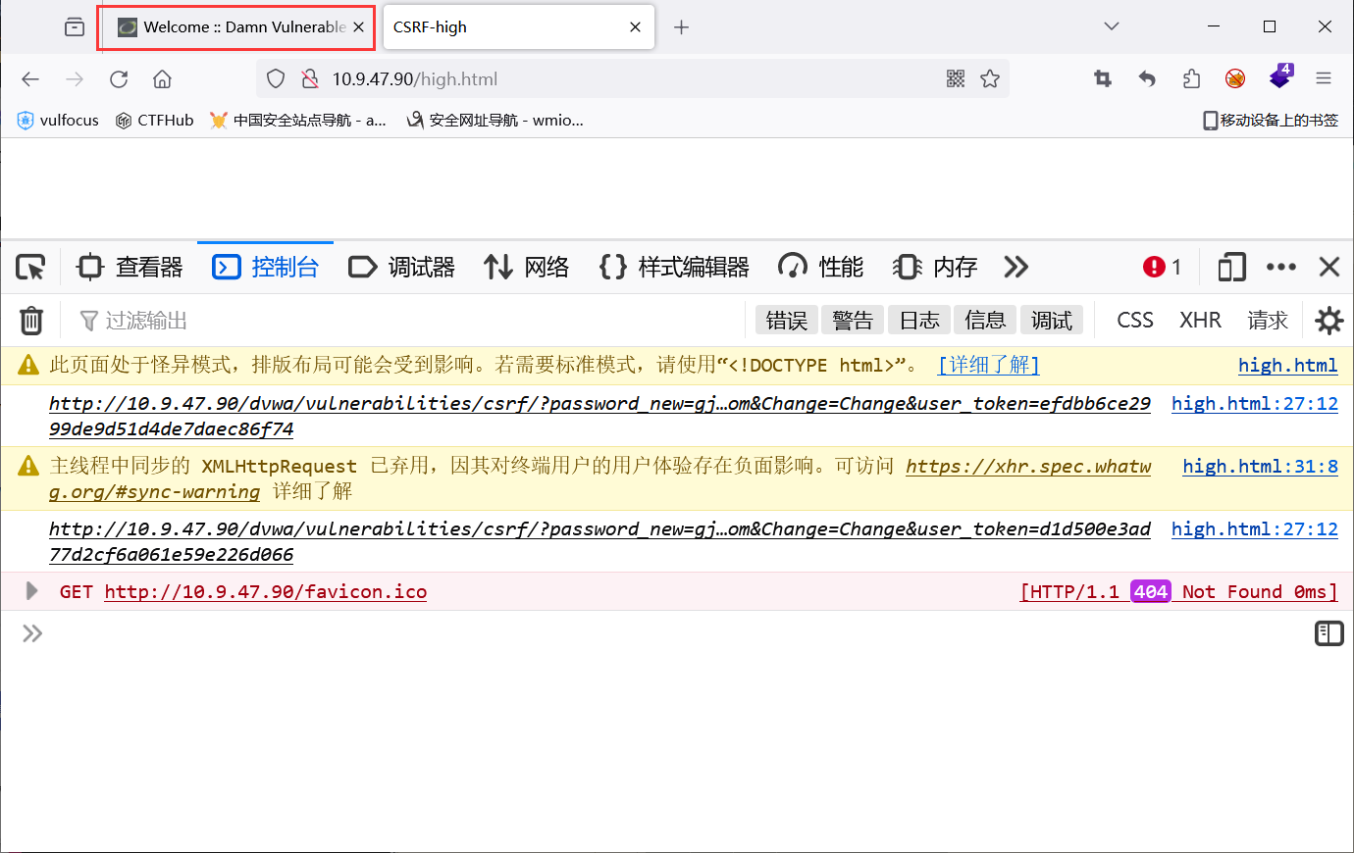This screenshot has height=853, width=1354.
Task: Open Firefox application menu with the hamburger icon
Action: pos(1324,78)
